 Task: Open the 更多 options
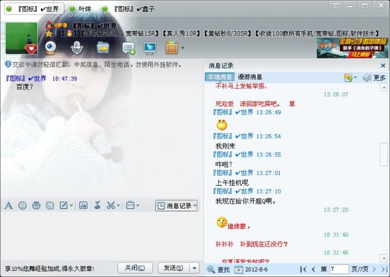379,78
